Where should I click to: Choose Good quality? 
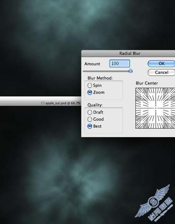90,119
